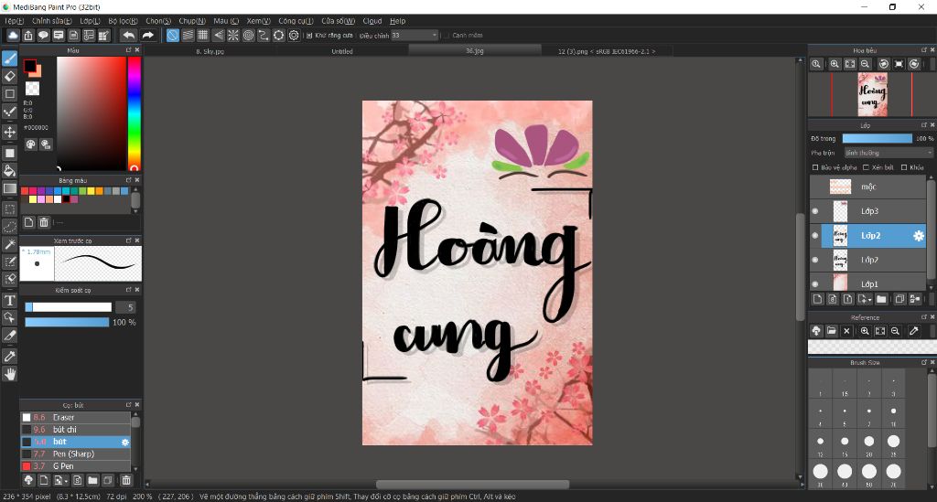The width and height of the screenshot is (937, 502).
Task: Zoom in on the navigator preview
Action: (835, 64)
